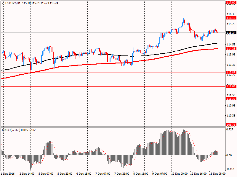237x177 pixels.
Task: Select the 5 Dec 07:00 time label
Action: click(46, 174)
